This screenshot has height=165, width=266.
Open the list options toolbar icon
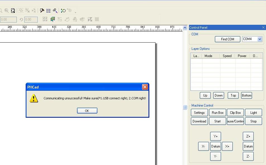(x=49, y=11)
